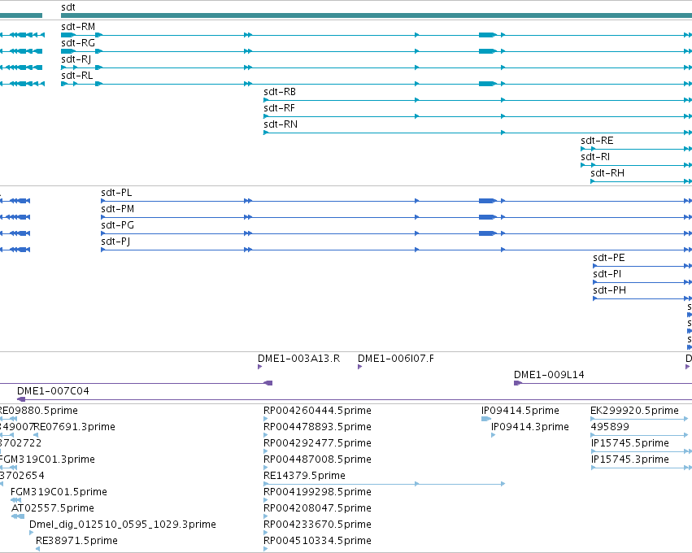Select the purple exon block below DME1-003A13.R
This screenshot has width=692, height=553.
coord(268,383)
